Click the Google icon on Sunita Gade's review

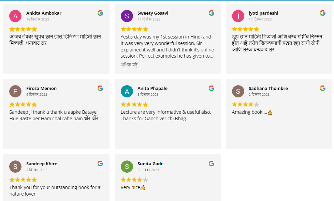coord(212,164)
